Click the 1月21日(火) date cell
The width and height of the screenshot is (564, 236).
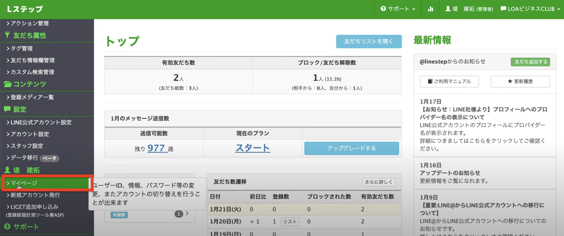[225, 209]
